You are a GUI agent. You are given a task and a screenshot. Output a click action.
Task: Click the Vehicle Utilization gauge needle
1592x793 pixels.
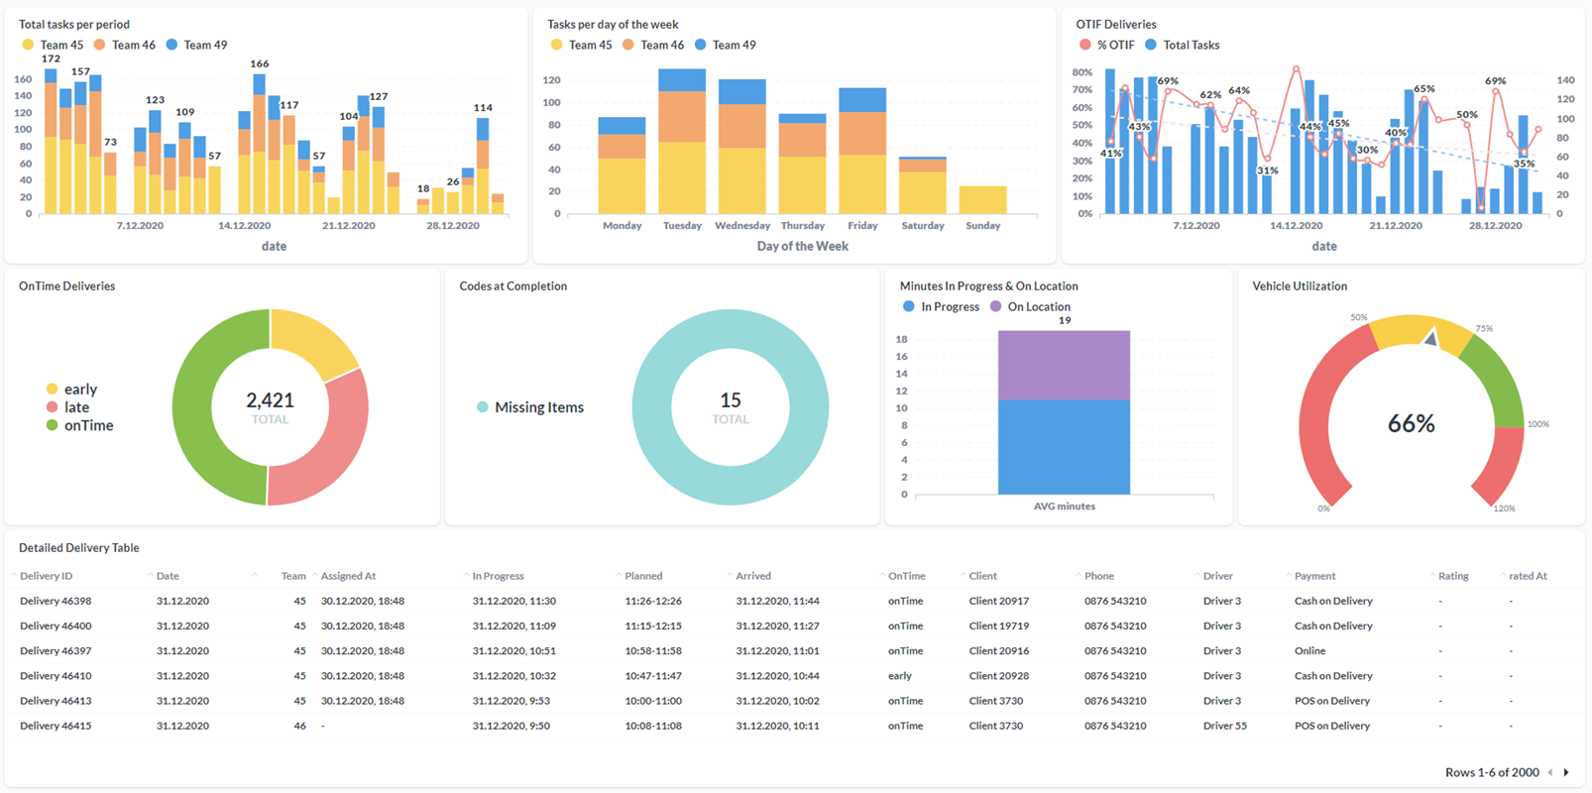[x=1430, y=339]
